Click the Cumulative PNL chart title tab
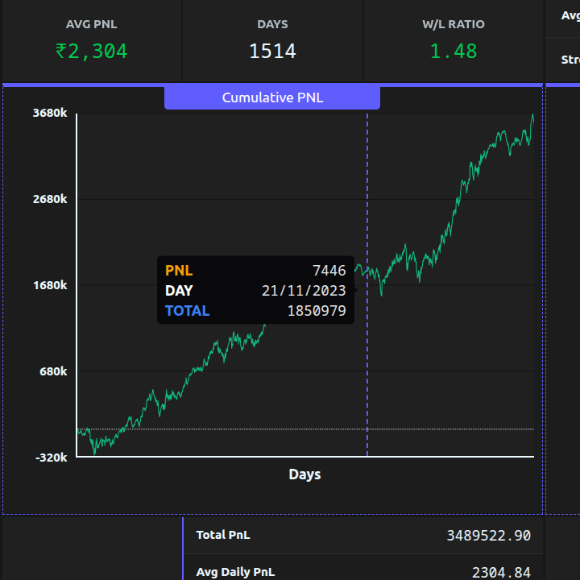The height and width of the screenshot is (580, 580). pyautogui.click(x=272, y=97)
